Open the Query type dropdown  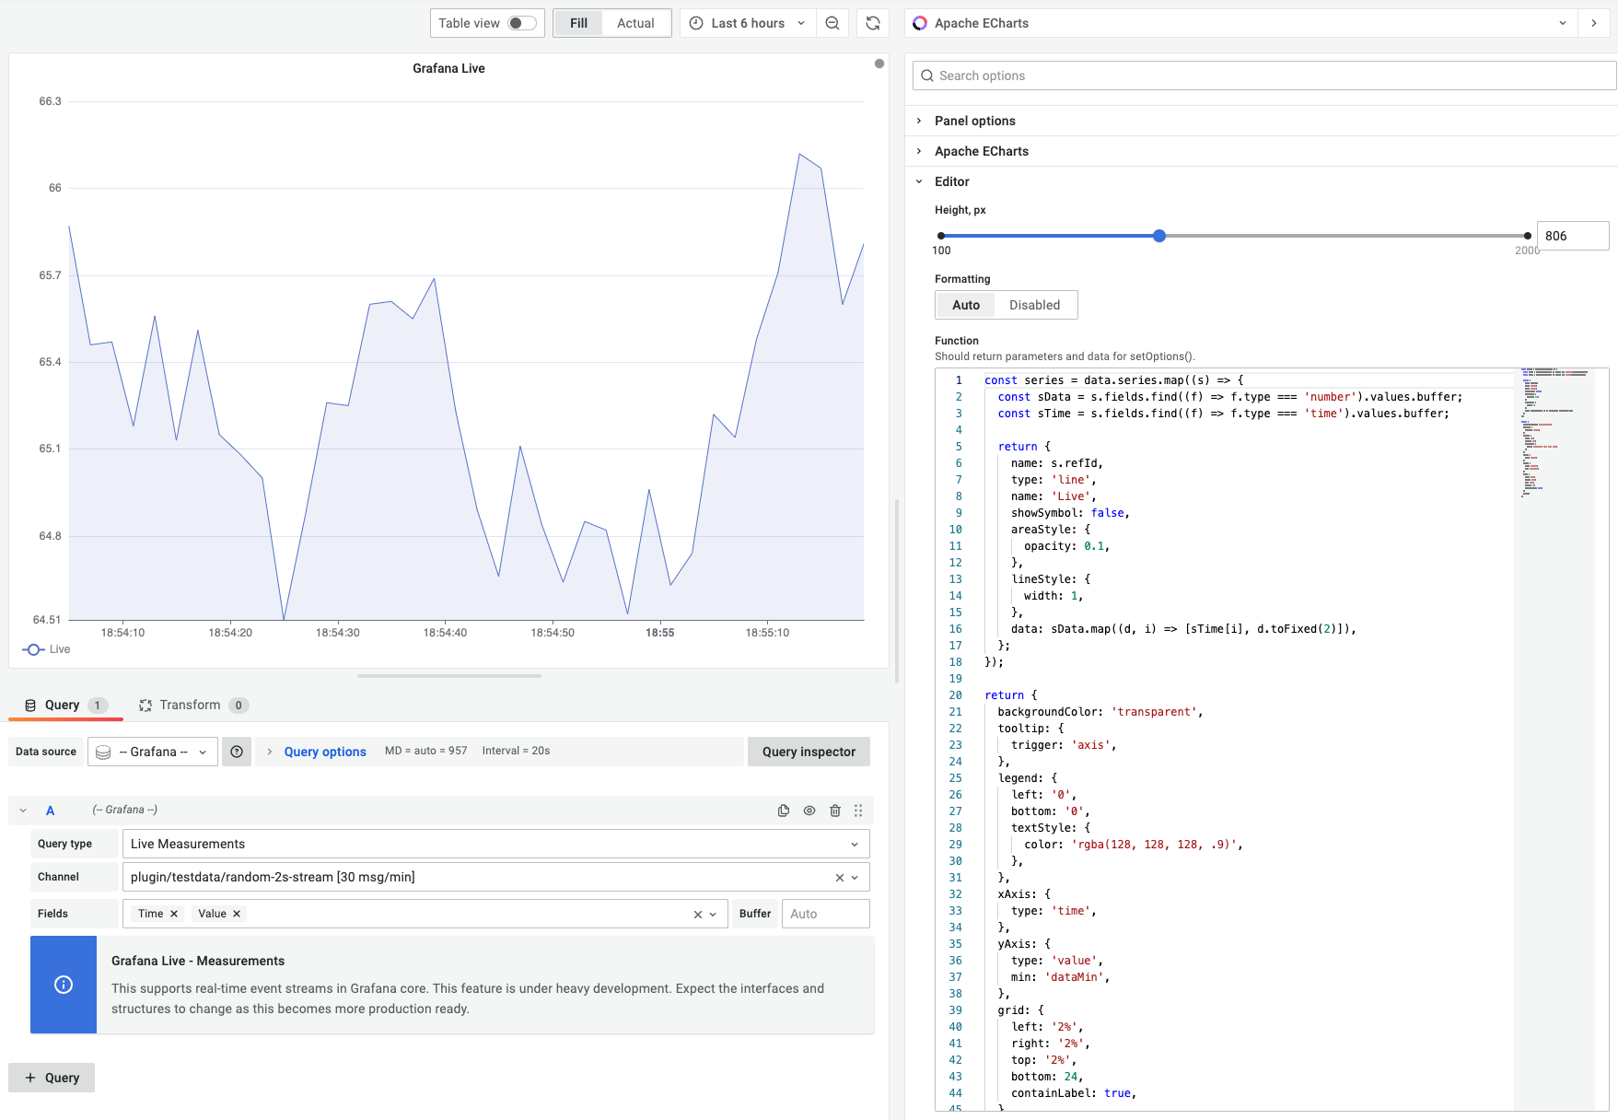tap(496, 844)
